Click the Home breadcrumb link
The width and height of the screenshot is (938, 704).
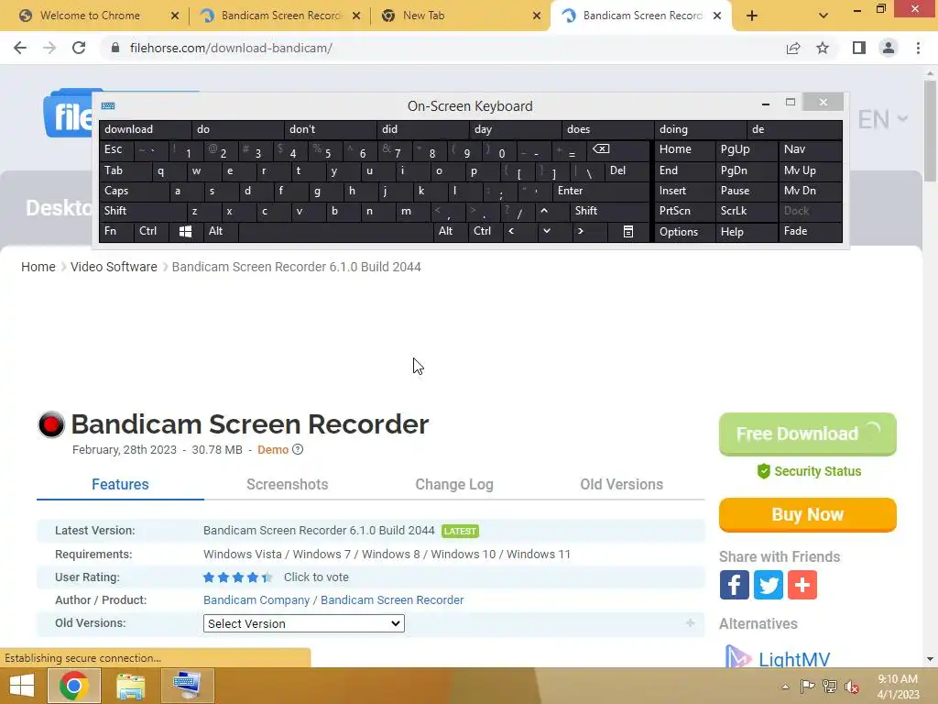tap(38, 267)
